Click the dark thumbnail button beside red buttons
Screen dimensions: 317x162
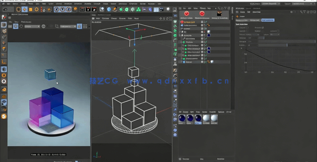click(219, 13)
